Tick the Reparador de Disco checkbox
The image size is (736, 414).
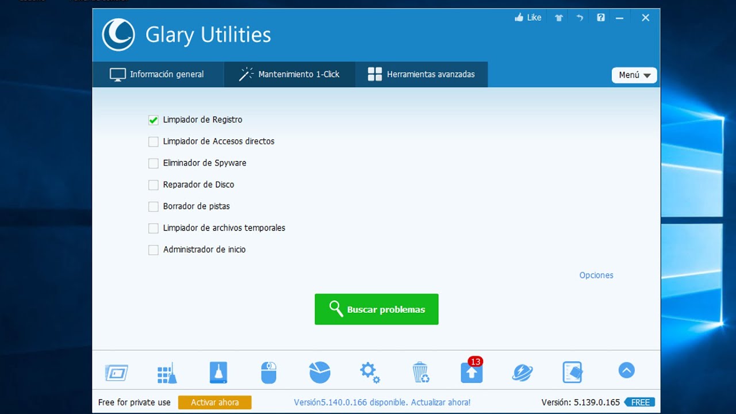154,185
